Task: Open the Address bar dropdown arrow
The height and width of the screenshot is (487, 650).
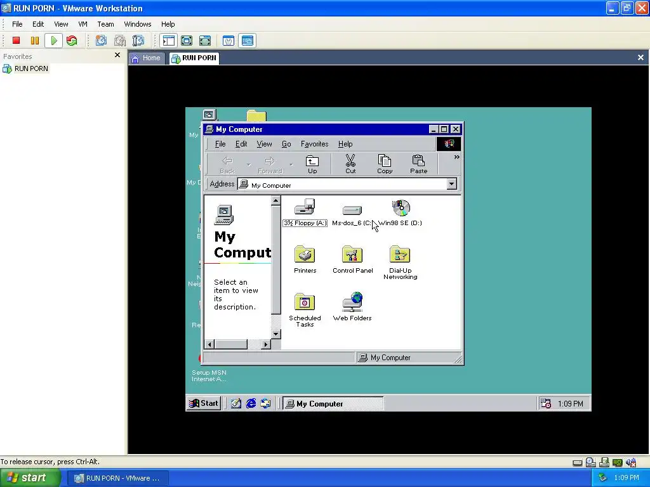Action: pos(452,185)
